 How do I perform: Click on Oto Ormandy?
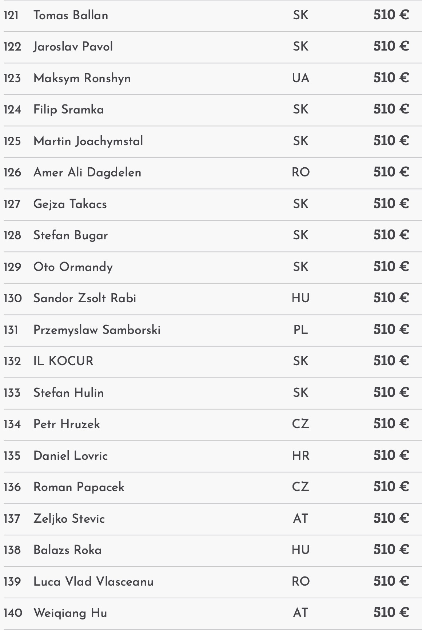tap(73, 267)
